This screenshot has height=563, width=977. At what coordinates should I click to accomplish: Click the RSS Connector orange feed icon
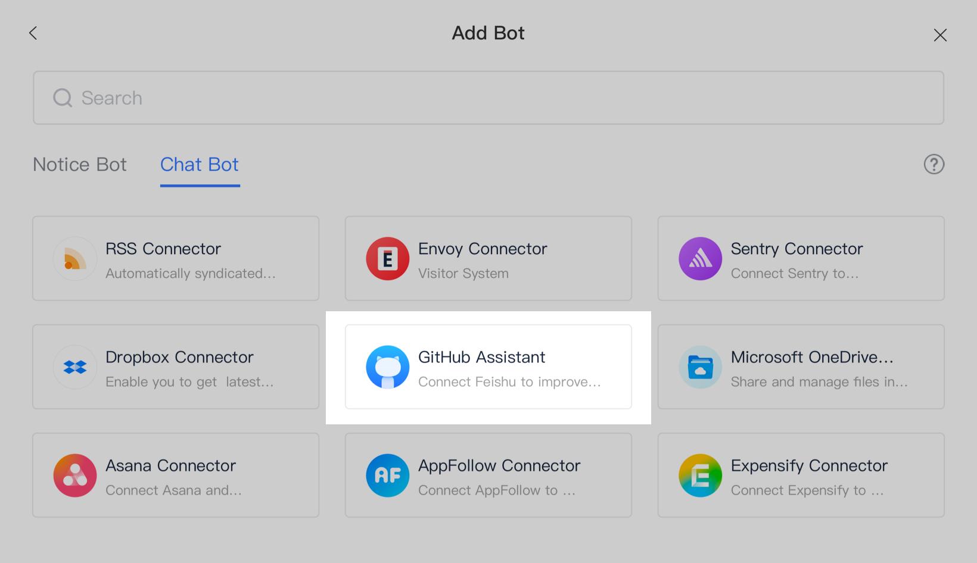click(75, 259)
